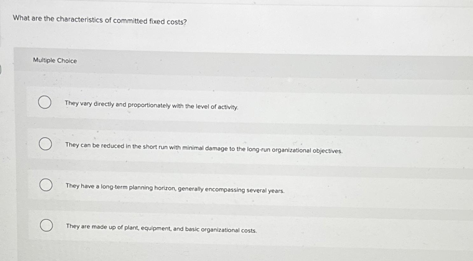Select the second answer radio button

(45, 144)
